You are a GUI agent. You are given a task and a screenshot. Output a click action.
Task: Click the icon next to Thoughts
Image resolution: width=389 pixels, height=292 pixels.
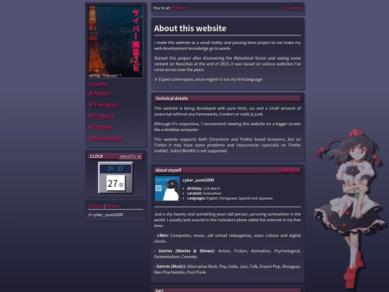pyautogui.click(x=90, y=105)
